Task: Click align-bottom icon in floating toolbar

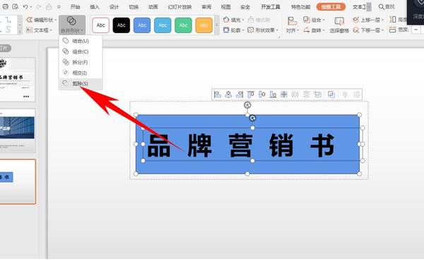Action: coord(273,94)
